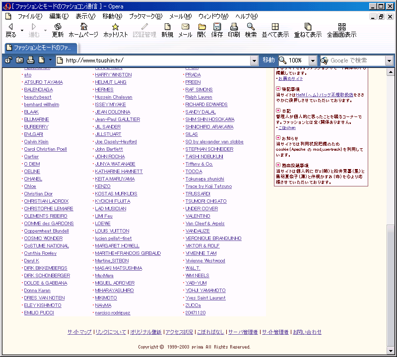Open the メール(M) menu
The height and width of the screenshot is (357, 397).
tap(180, 16)
